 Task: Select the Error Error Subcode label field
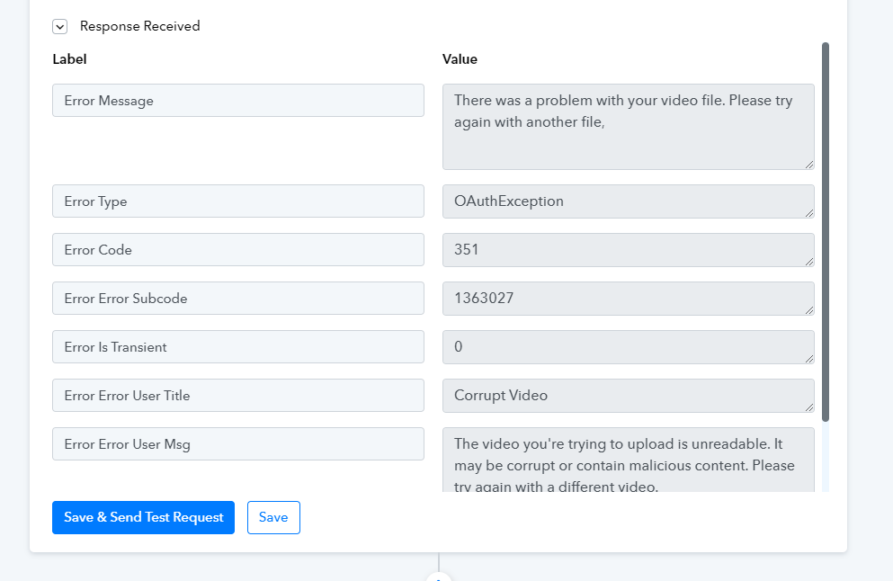(x=238, y=298)
